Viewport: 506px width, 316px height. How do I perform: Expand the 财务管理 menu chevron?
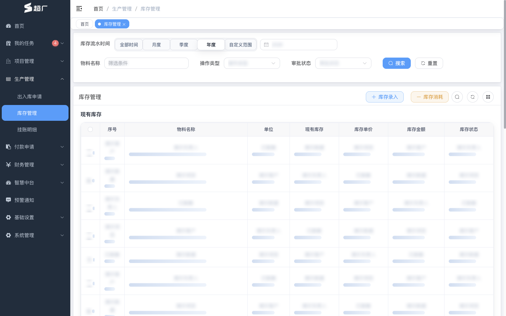tap(62, 165)
